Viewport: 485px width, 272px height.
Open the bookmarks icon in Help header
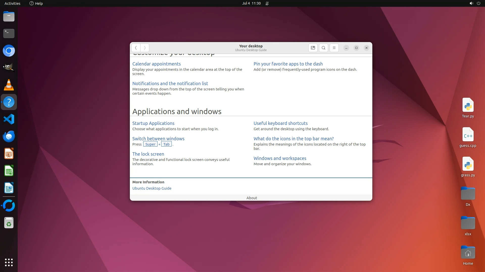tap(313, 48)
